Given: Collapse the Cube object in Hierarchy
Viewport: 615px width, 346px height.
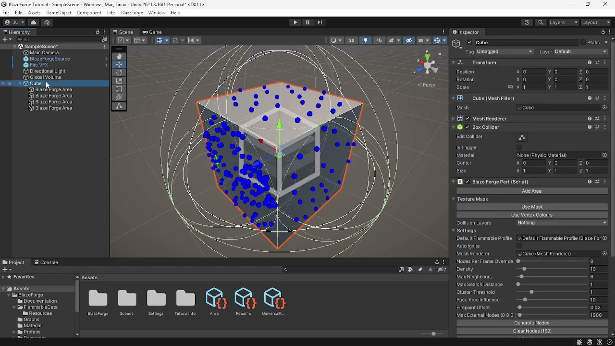Looking at the screenshot, I should [x=20, y=84].
